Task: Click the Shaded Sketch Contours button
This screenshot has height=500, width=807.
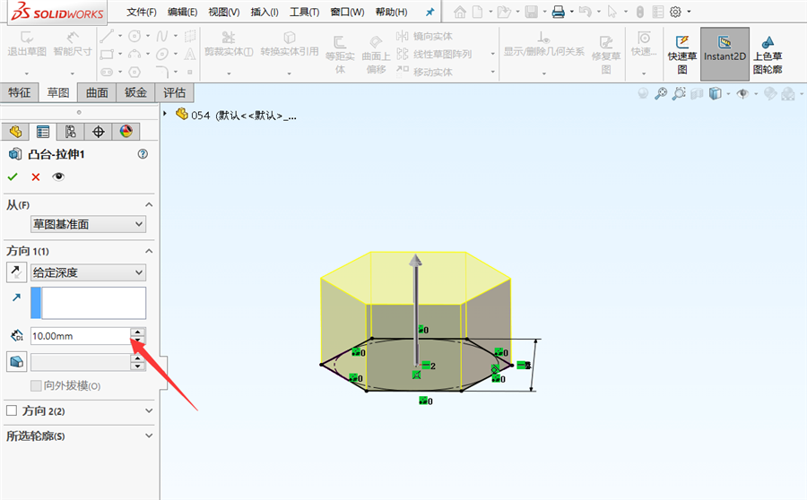Action: [x=768, y=55]
